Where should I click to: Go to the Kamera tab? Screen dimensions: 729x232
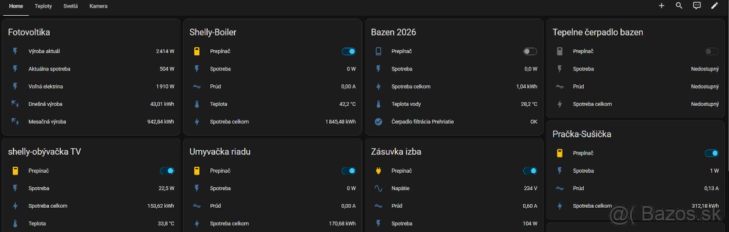98,6
